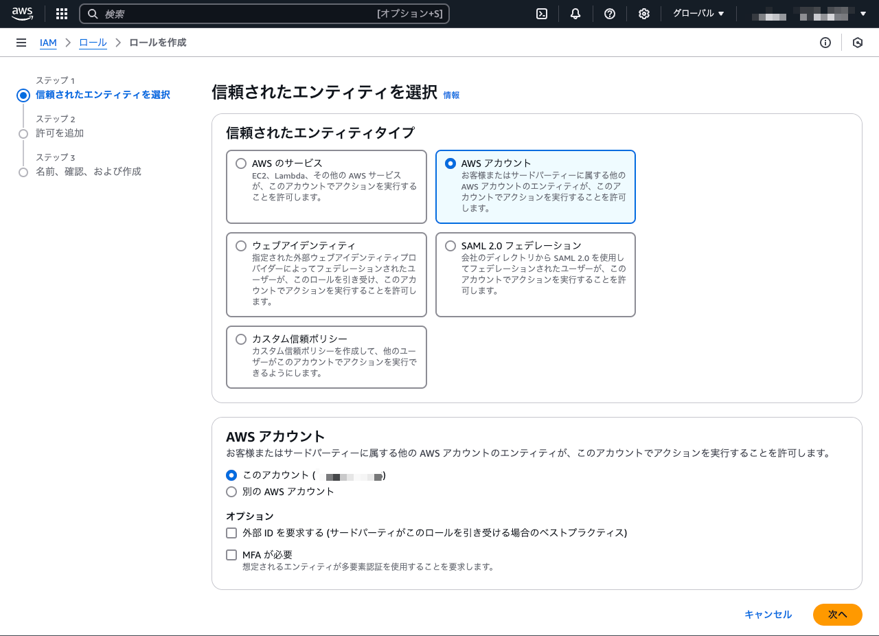Choose 別の AWS アカウント radio option
This screenshot has width=879, height=636.
click(x=231, y=492)
